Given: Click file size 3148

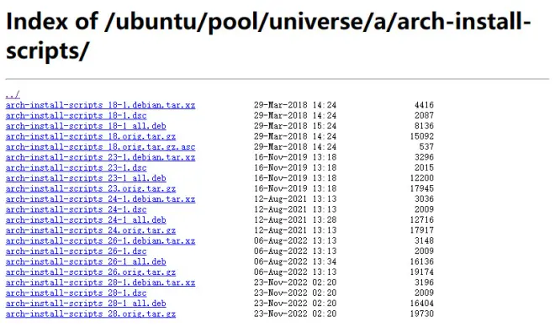Looking at the screenshot, I should 424,241.
